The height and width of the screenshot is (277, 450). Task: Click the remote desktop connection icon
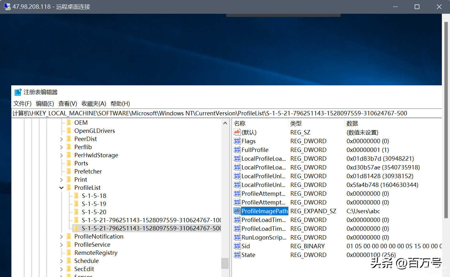[x=7, y=7]
